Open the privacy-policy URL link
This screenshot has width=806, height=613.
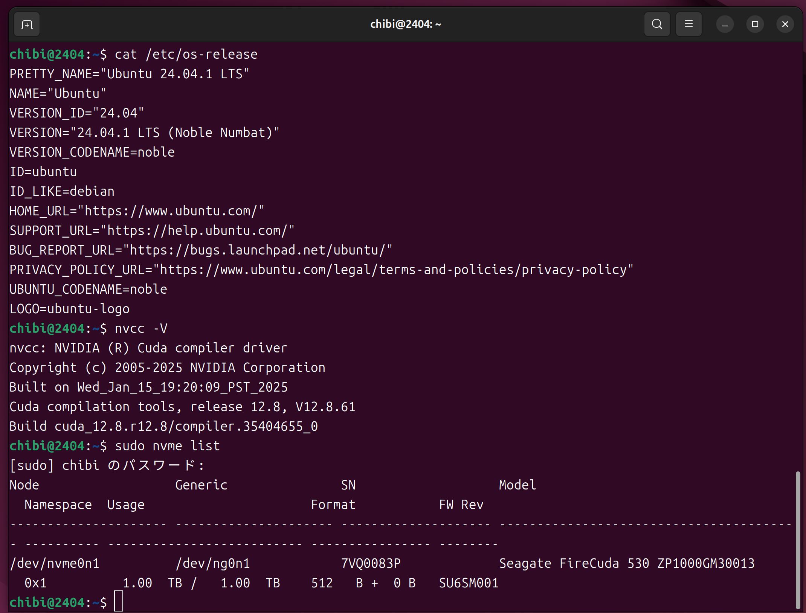pyautogui.click(x=393, y=270)
